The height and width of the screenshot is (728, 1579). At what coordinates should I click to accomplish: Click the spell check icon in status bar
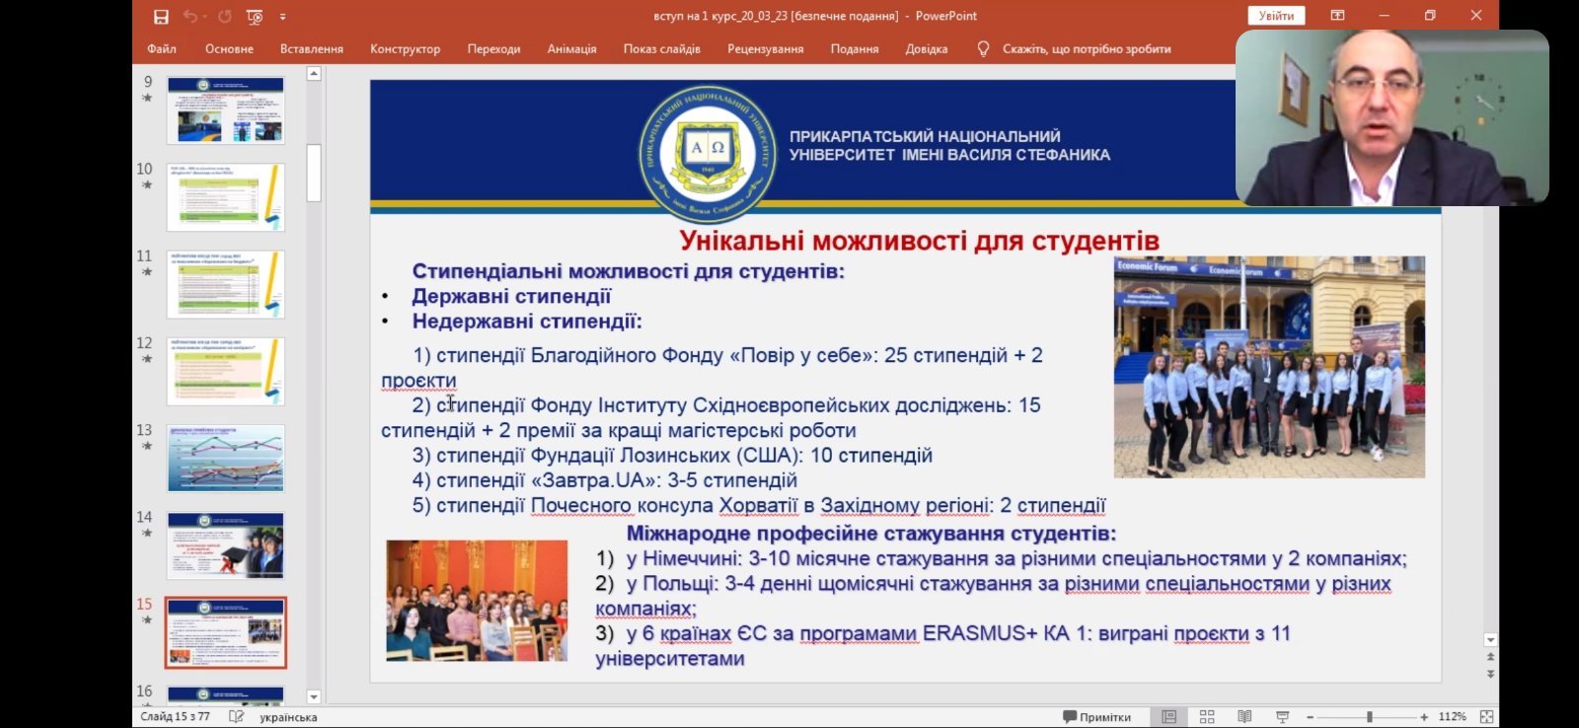(236, 717)
